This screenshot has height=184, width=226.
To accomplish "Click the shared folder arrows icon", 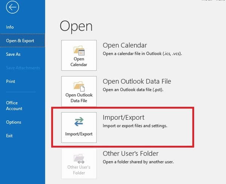I will (79, 159).
